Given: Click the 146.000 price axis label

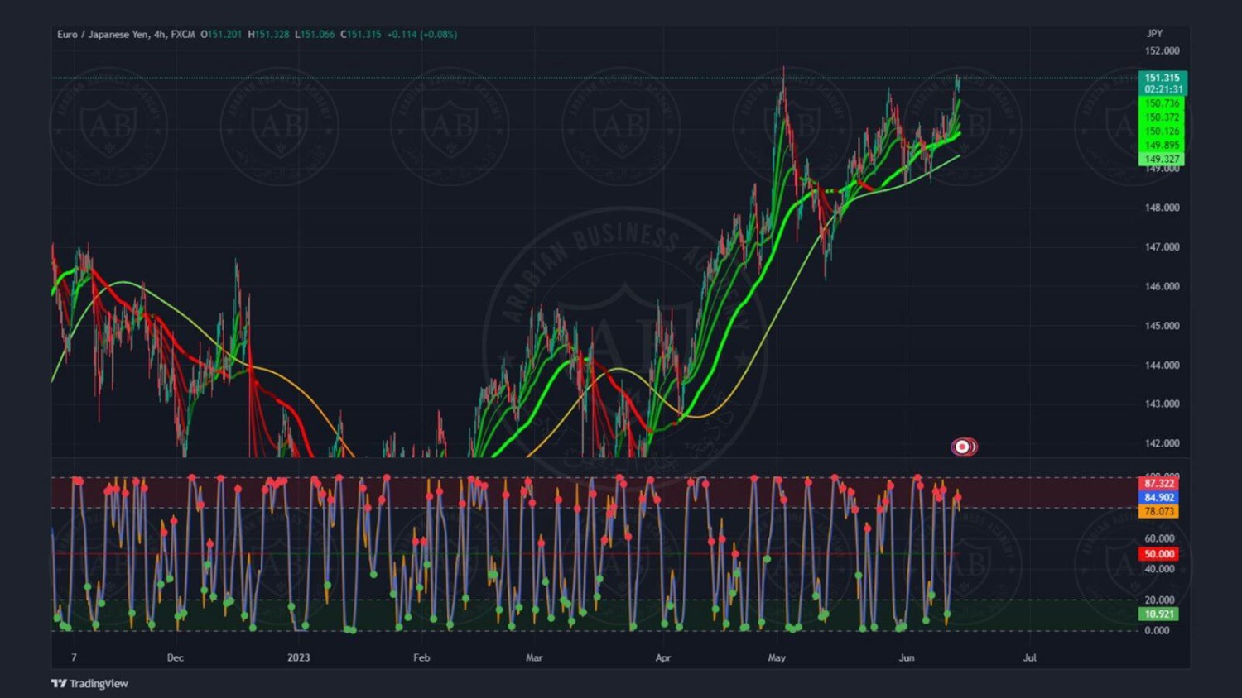Looking at the screenshot, I should coord(1162,286).
